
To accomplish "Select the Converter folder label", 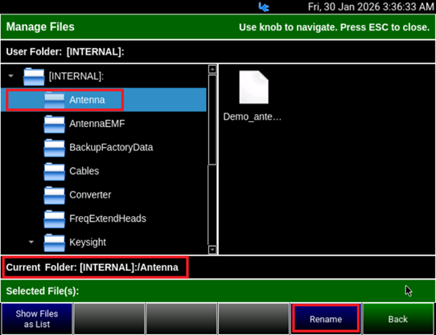I will point(90,194).
